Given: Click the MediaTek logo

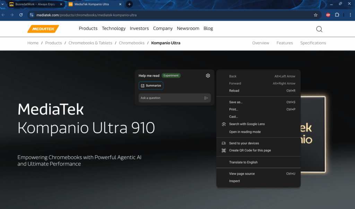Looking at the screenshot, I should click(x=43, y=29).
